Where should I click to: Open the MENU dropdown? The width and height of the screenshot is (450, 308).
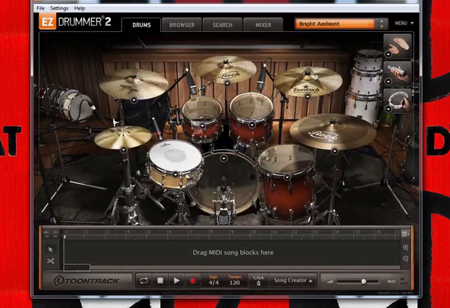(404, 23)
